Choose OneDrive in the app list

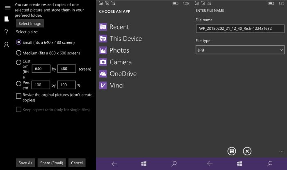pyautogui.click(x=123, y=74)
